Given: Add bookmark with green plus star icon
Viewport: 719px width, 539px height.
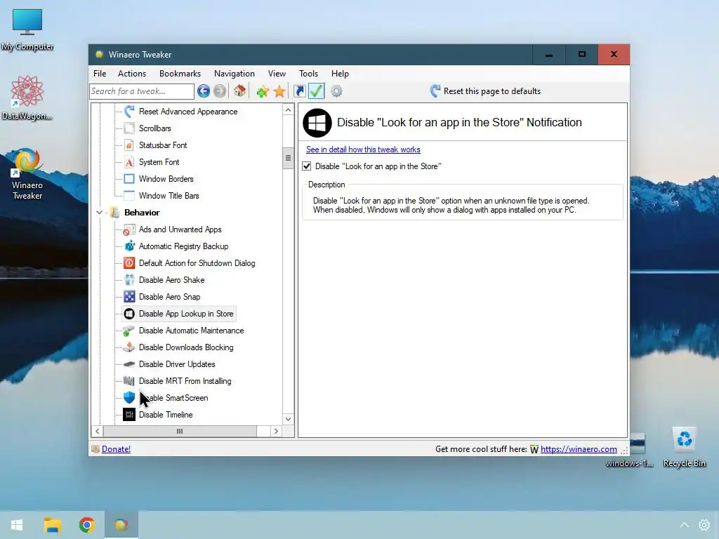Looking at the screenshot, I should (263, 92).
